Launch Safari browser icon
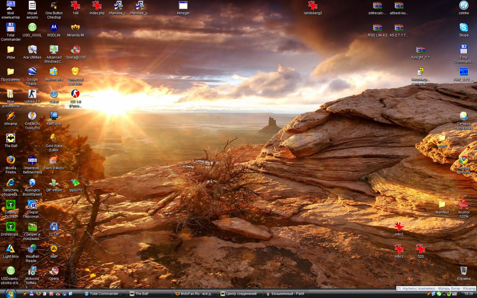Image resolution: width=477 pixels, height=298 pixels. coord(54,96)
